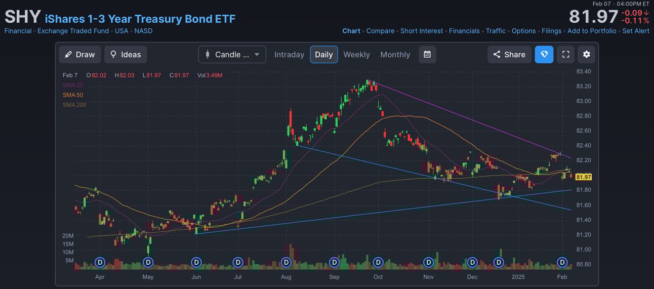Image resolution: width=654 pixels, height=289 pixels.
Task: Click Set Alert link
Action: (x=636, y=31)
